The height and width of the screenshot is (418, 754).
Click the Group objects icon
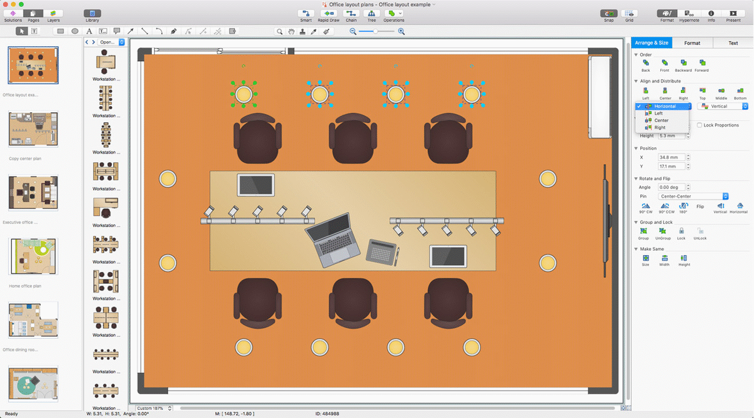click(643, 231)
